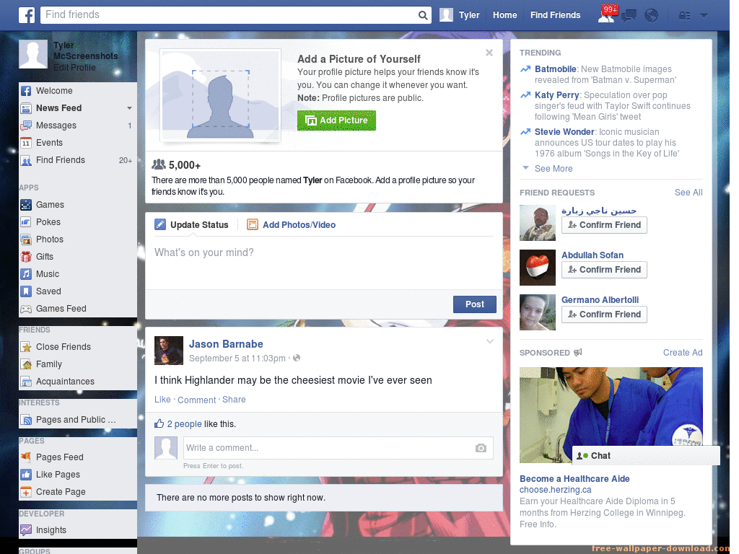Click the search magnifier icon
Screen dimensions: 739x554
coord(423,16)
